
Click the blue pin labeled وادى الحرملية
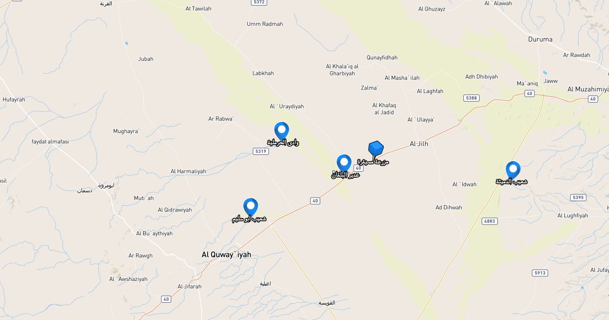pos(282,132)
